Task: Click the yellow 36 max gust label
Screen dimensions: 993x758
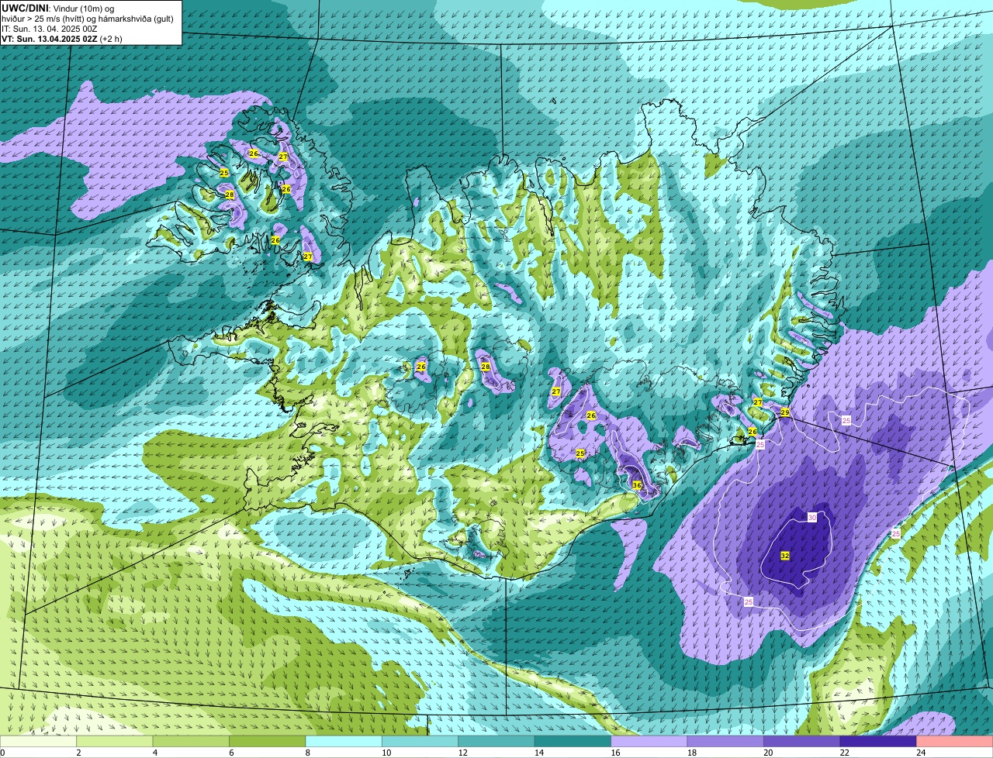Action: (x=637, y=485)
